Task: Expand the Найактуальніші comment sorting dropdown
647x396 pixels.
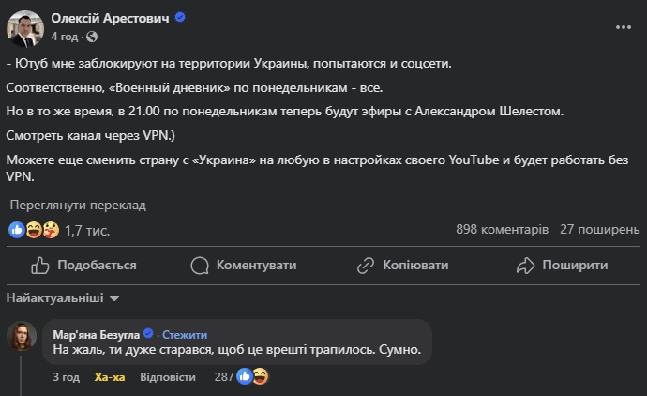Action: pyautogui.click(x=63, y=298)
